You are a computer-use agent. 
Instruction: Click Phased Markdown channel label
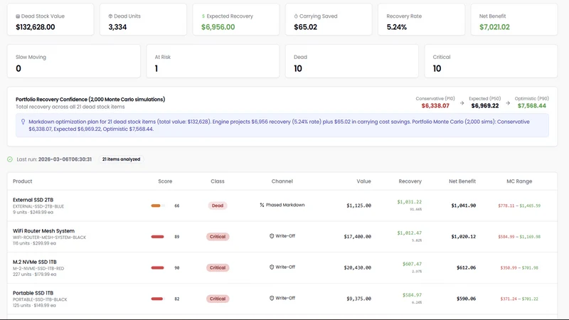(285, 205)
